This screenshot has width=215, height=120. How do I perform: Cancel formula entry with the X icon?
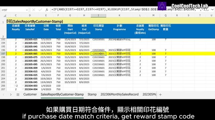click(34, 10)
